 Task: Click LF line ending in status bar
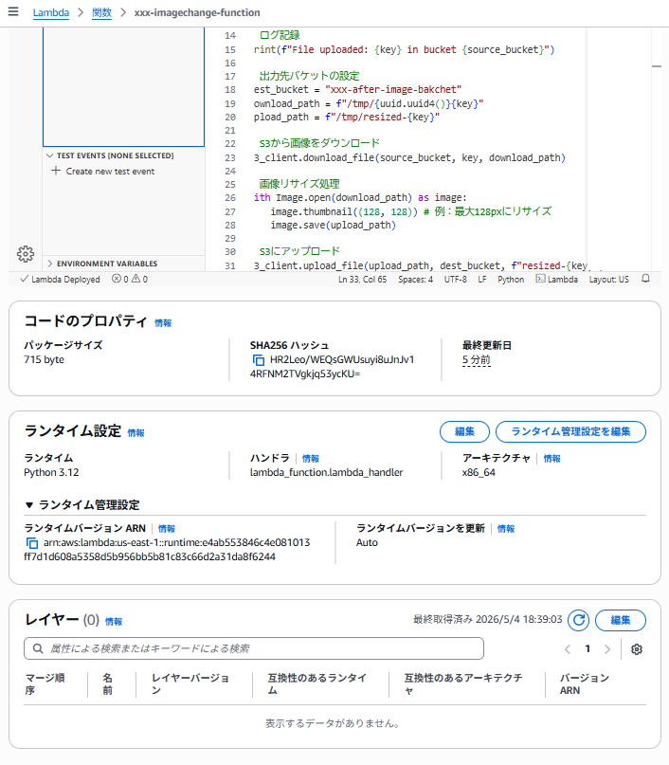[481, 279]
